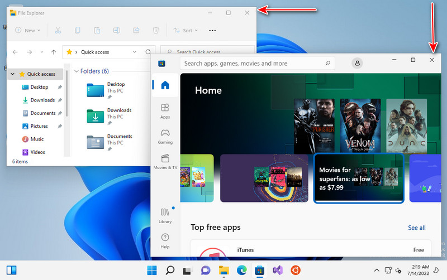The width and height of the screenshot is (447, 280).
Task: Click the Store search magnifier icon
Action: pyautogui.click(x=328, y=63)
